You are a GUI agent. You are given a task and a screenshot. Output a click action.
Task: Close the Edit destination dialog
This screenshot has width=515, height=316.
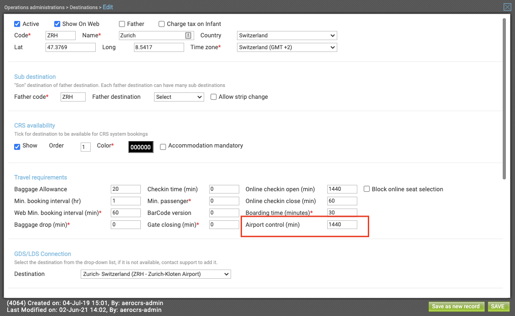click(507, 7)
